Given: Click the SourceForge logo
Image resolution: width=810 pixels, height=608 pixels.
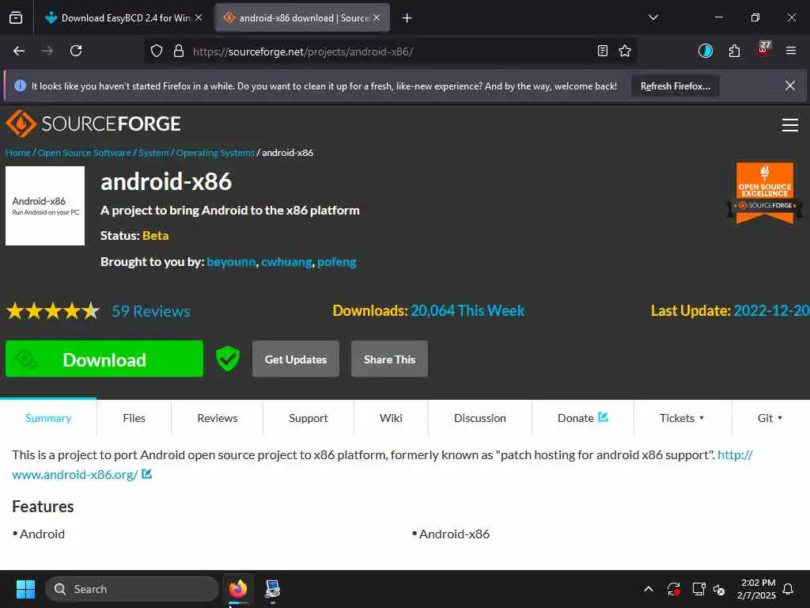Looking at the screenshot, I should [x=93, y=123].
